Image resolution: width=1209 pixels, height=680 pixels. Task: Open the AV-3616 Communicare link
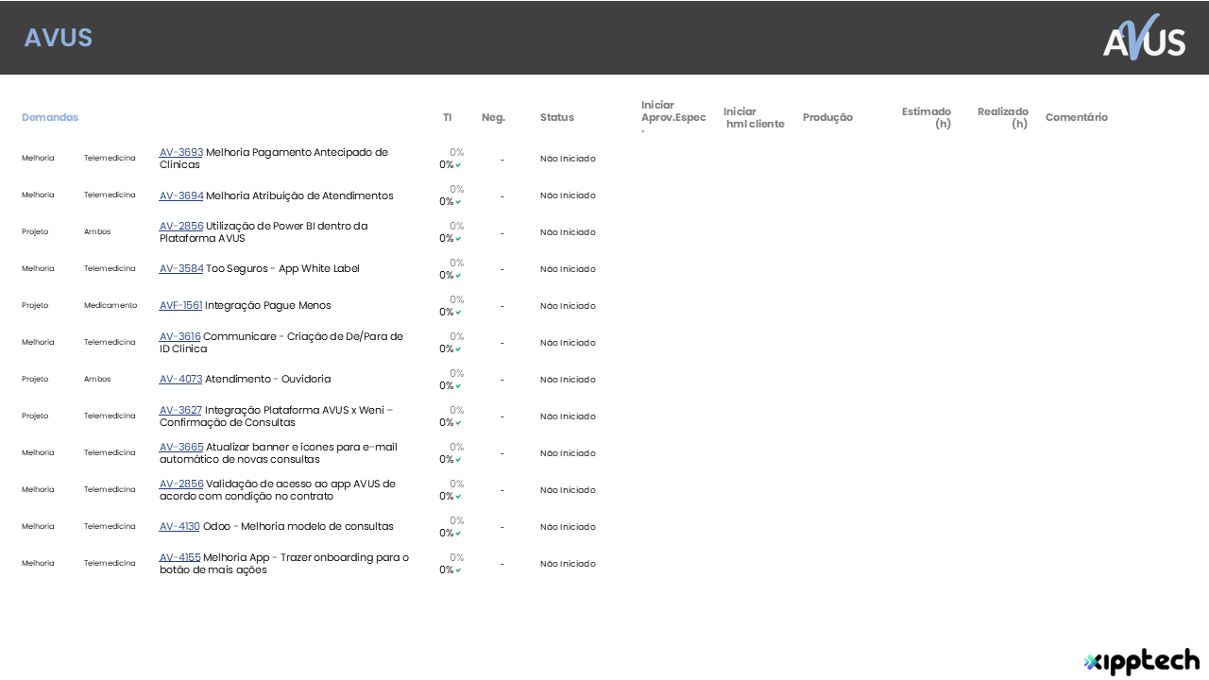(180, 336)
